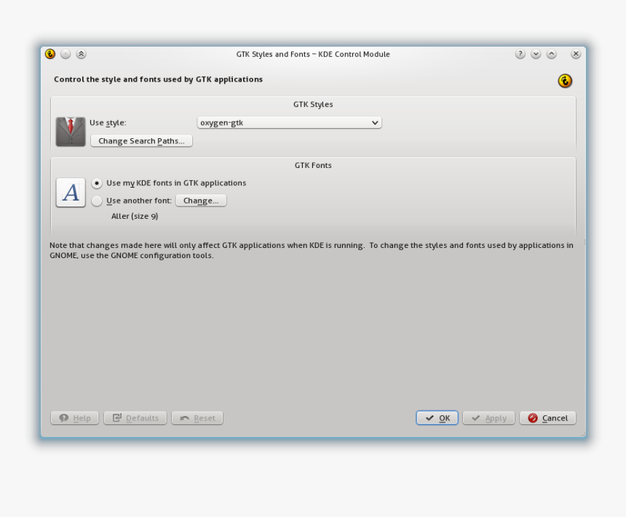Screen dimensions: 626x517
Task: Click the Use style label
Action: [x=108, y=123]
